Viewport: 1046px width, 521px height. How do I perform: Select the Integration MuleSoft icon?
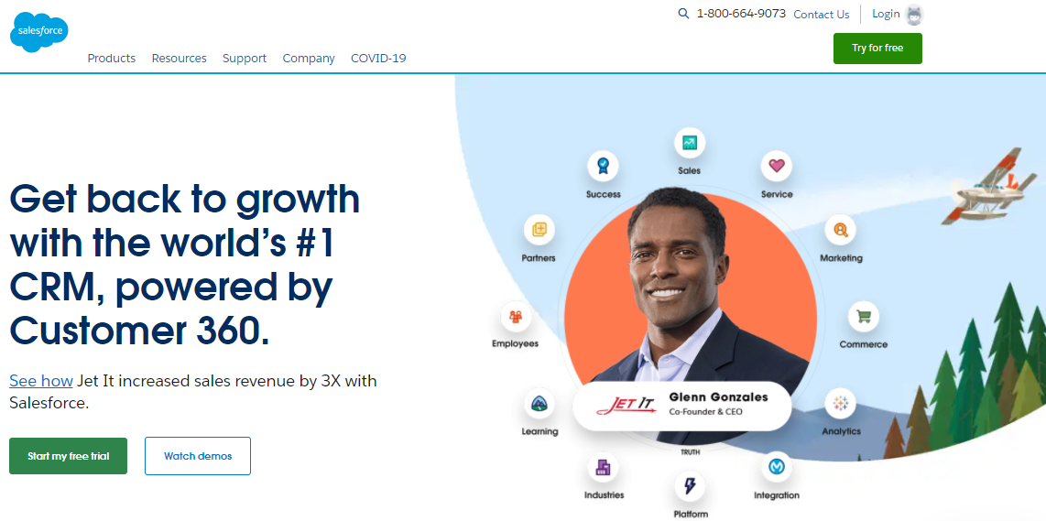click(x=777, y=467)
